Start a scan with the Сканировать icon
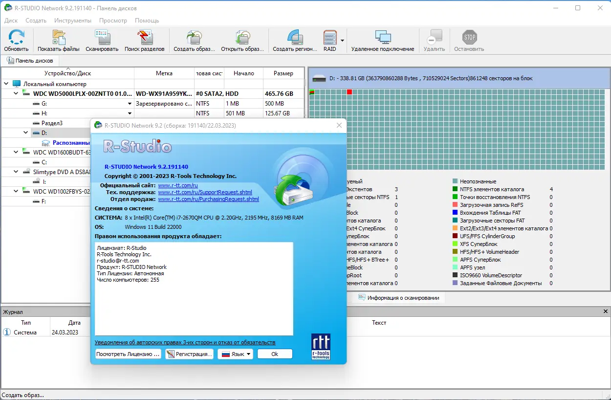Screen dimensions: 611x400 coord(101,39)
